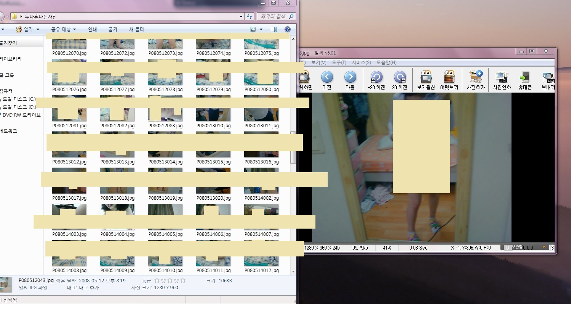Select 로컬 디스크 (C:) in sidebar
571x317 pixels.
click(x=19, y=99)
